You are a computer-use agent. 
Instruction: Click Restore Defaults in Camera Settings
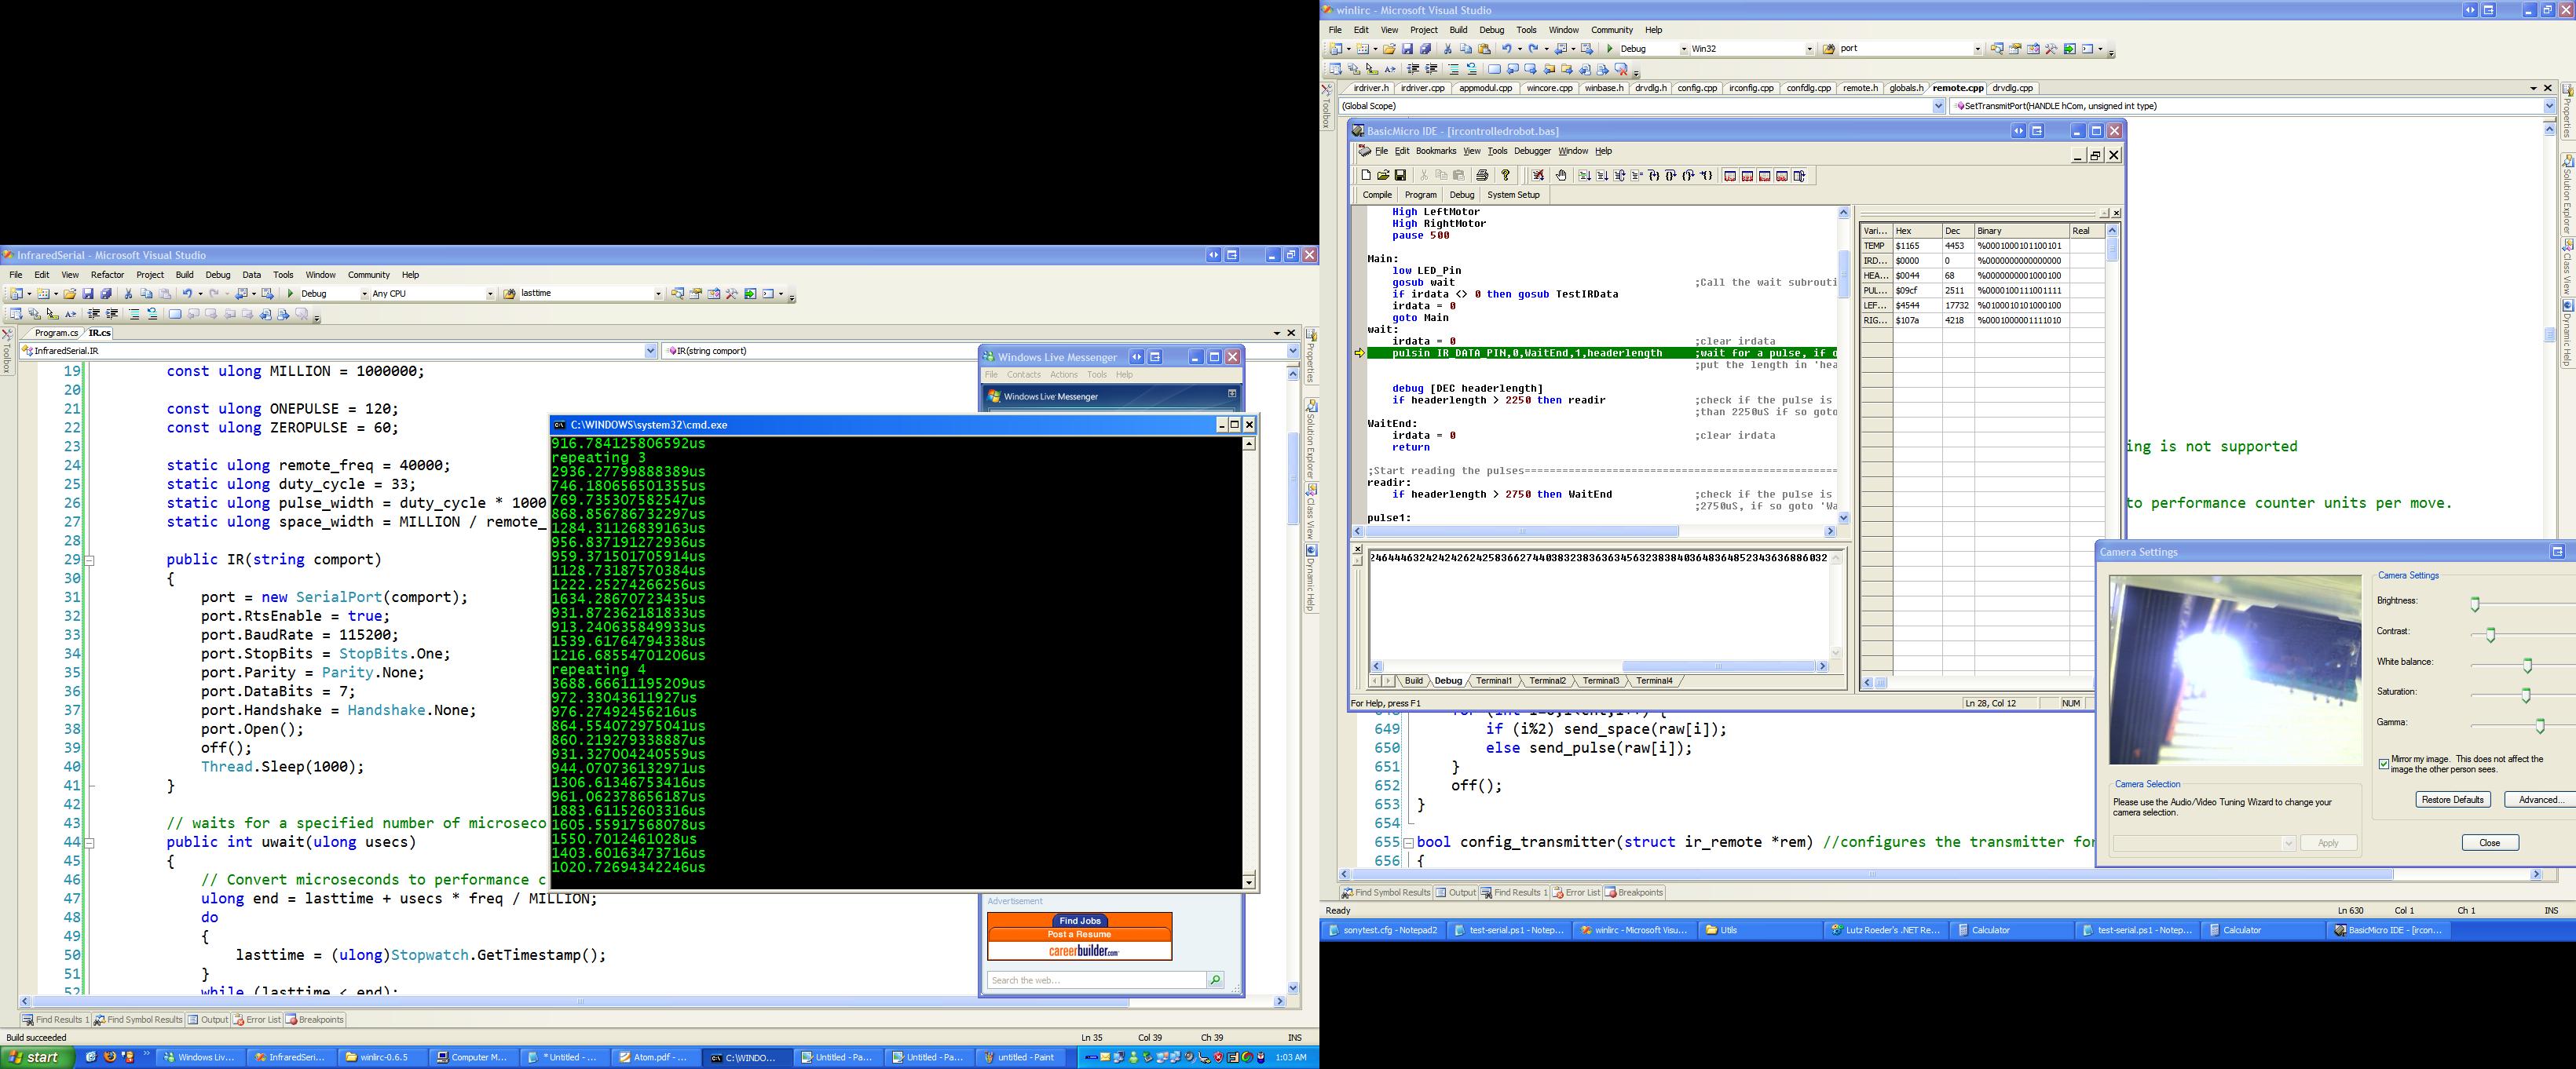point(2452,799)
